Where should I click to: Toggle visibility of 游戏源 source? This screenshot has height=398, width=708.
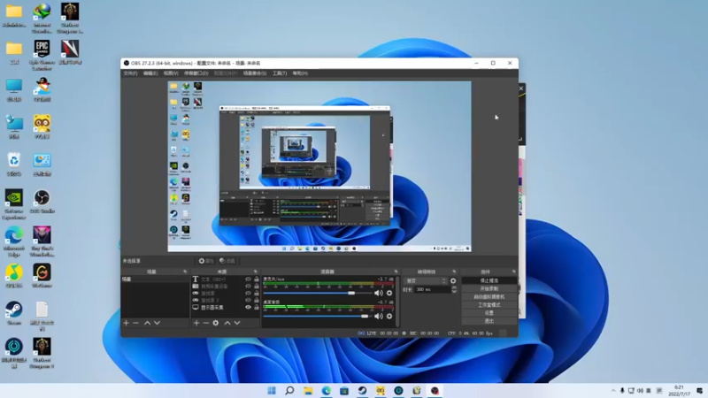pyautogui.click(x=248, y=294)
